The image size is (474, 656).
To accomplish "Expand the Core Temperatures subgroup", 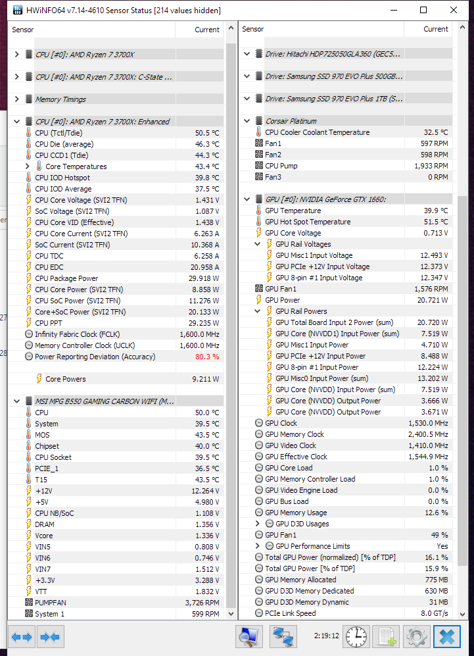I will 28,166.
